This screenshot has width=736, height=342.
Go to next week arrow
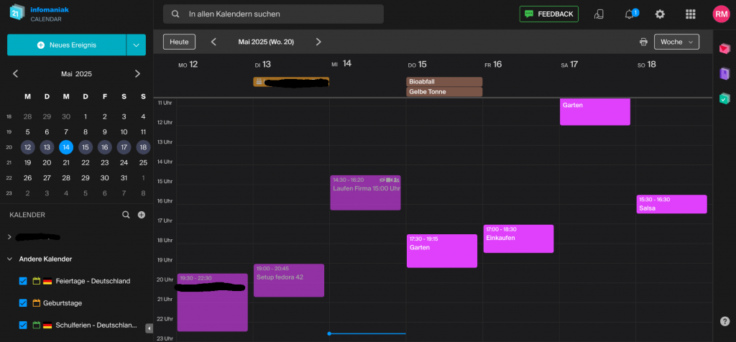click(318, 42)
